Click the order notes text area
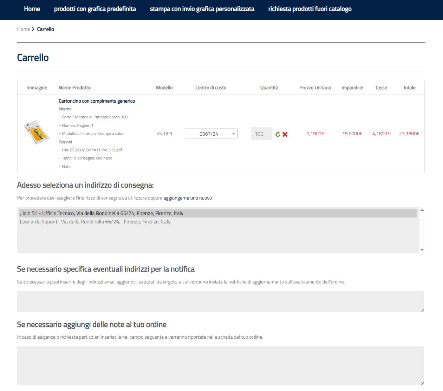Screen dimensions: 443x391 [x=221, y=365]
